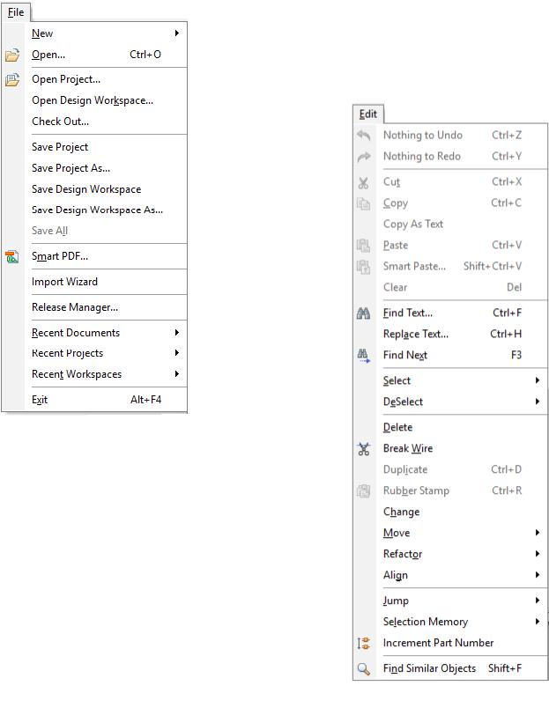
Task: Click the Redo arrow icon
Action: (364, 157)
